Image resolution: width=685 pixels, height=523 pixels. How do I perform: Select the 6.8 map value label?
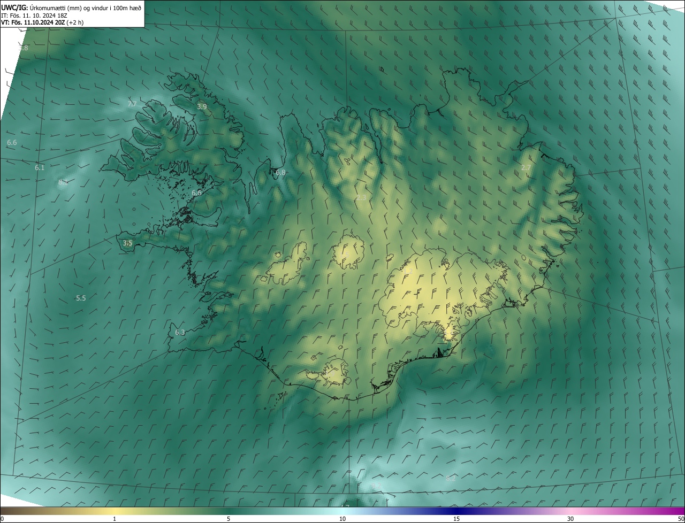[x=280, y=172]
